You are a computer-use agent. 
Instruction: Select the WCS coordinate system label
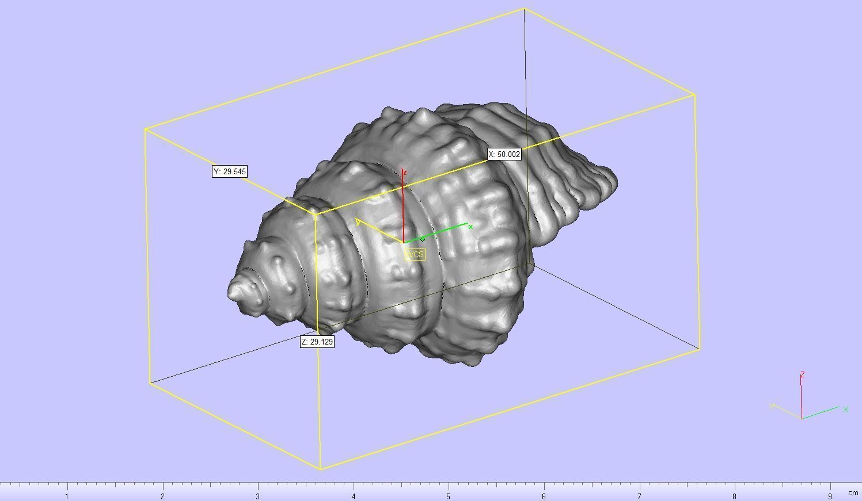point(415,254)
